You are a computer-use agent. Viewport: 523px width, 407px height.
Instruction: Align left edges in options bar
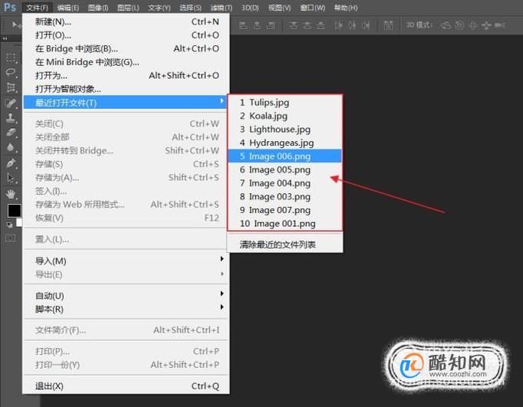tap(244, 25)
